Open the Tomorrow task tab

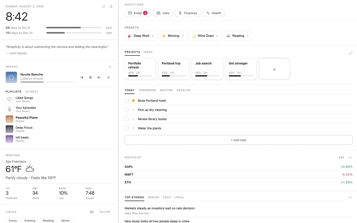click(147, 90)
